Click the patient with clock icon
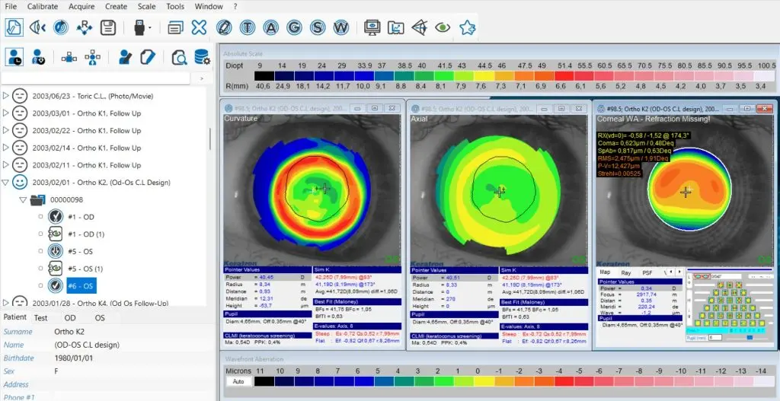The height and width of the screenshot is (401, 780). pos(14,57)
